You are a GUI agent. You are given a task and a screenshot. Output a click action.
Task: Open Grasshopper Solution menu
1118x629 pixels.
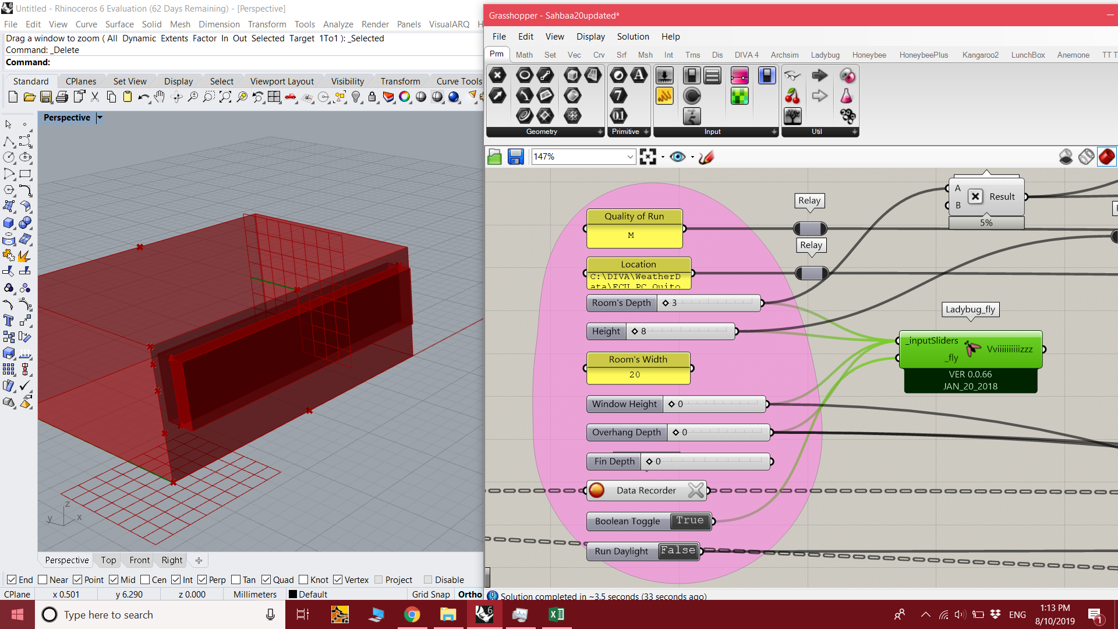pos(633,36)
